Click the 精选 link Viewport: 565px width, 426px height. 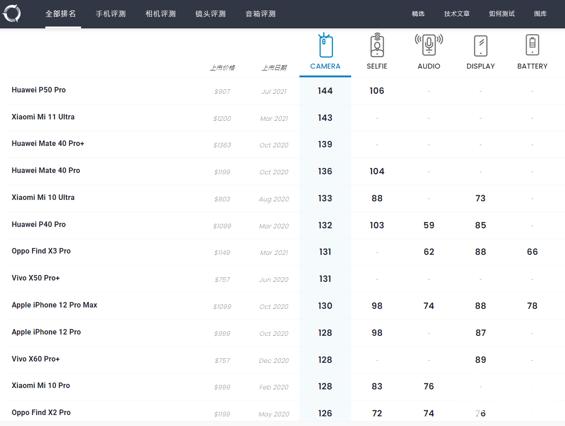(x=418, y=14)
